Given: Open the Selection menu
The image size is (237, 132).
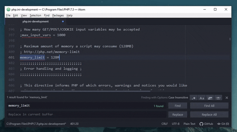Looking at the screenshot, I should point(35,15).
